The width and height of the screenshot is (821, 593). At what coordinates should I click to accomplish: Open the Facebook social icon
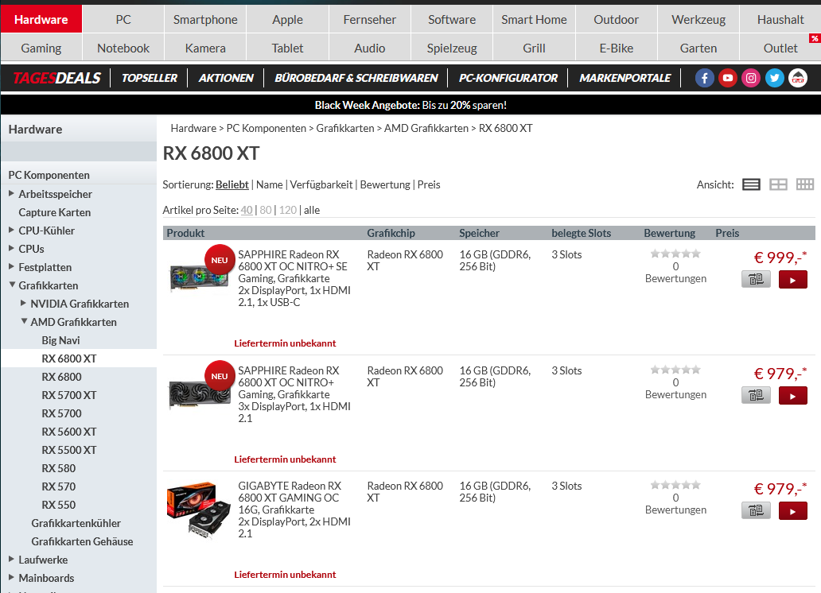point(704,79)
